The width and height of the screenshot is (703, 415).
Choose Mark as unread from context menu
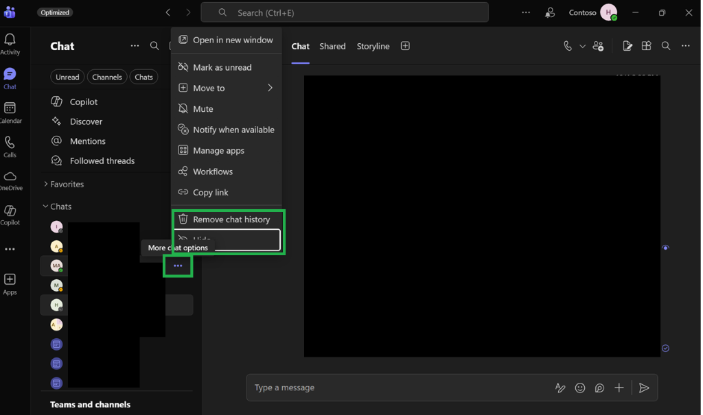(x=227, y=67)
